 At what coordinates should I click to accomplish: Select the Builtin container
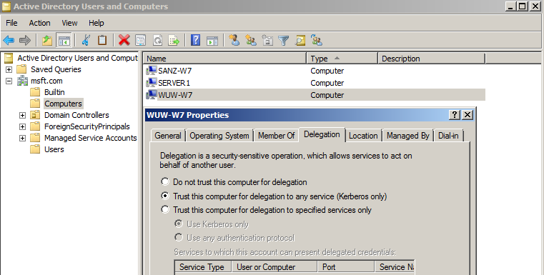coord(54,92)
